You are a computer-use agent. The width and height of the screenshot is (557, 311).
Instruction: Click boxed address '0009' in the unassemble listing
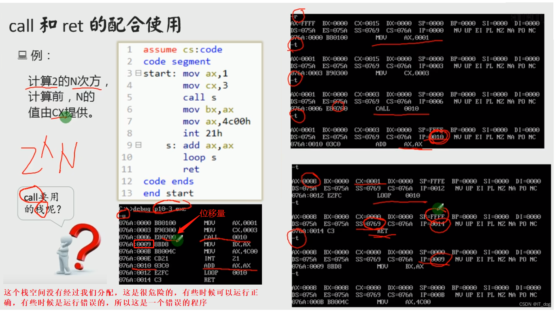click(x=143, y=244)
